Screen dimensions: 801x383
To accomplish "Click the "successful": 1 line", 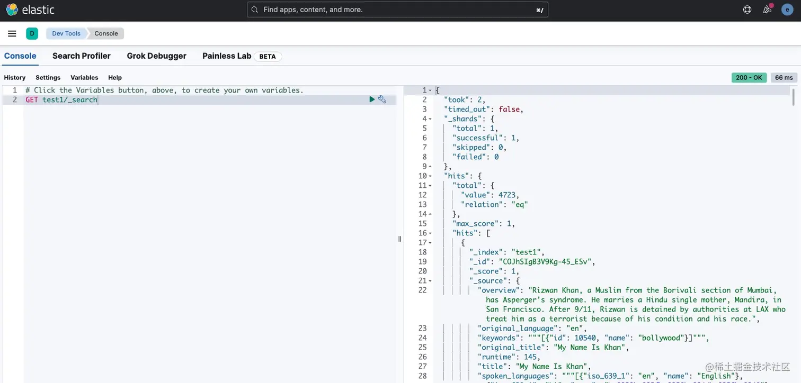I will click(x=486, y=138).
